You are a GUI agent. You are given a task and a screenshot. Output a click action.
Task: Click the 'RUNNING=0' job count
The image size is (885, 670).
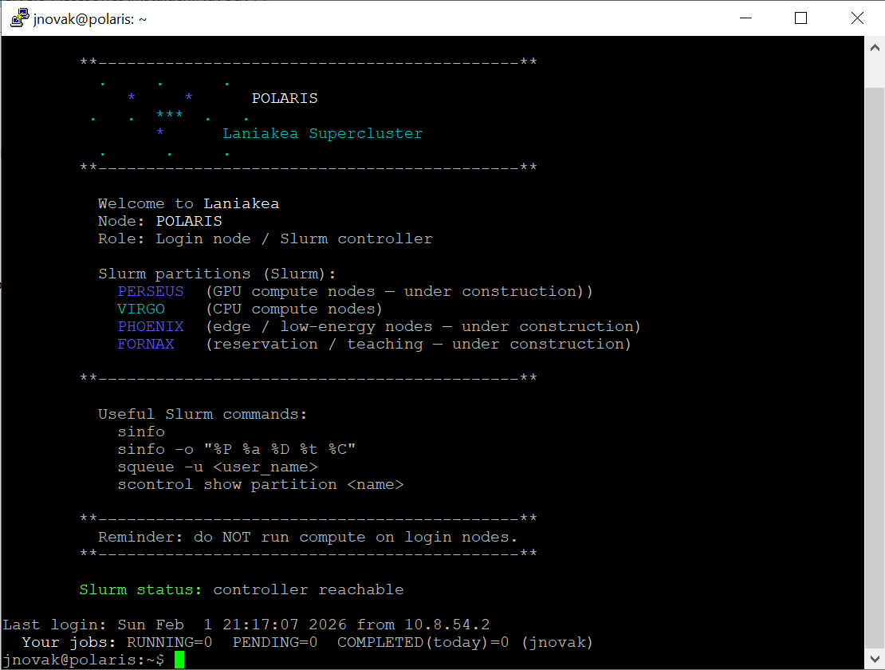[x=169, y=642]
